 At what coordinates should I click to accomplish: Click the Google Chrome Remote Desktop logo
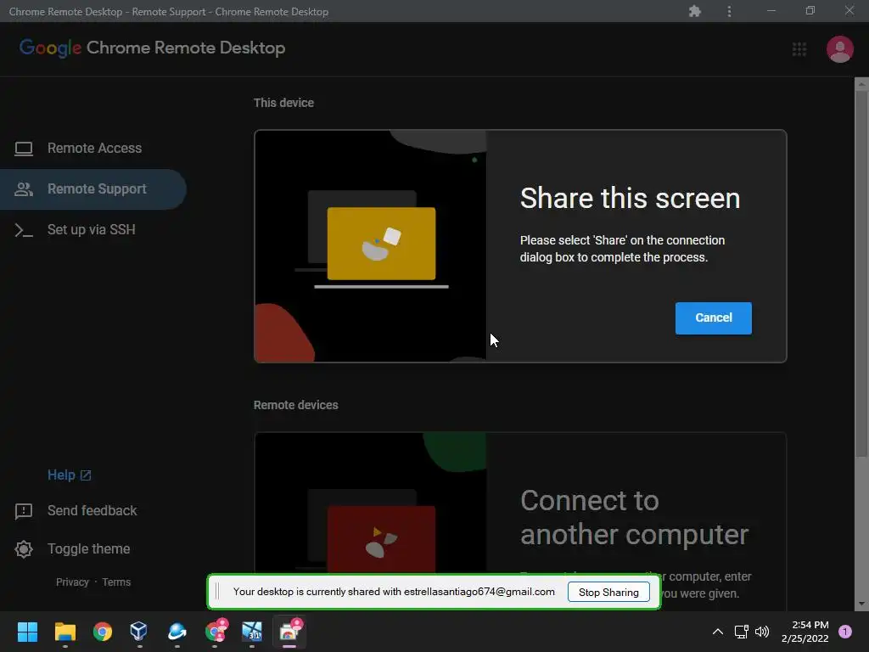[153, 48]
